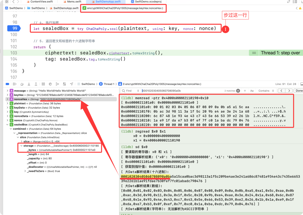Click the Step Into debug icon

tap(29, 84)
